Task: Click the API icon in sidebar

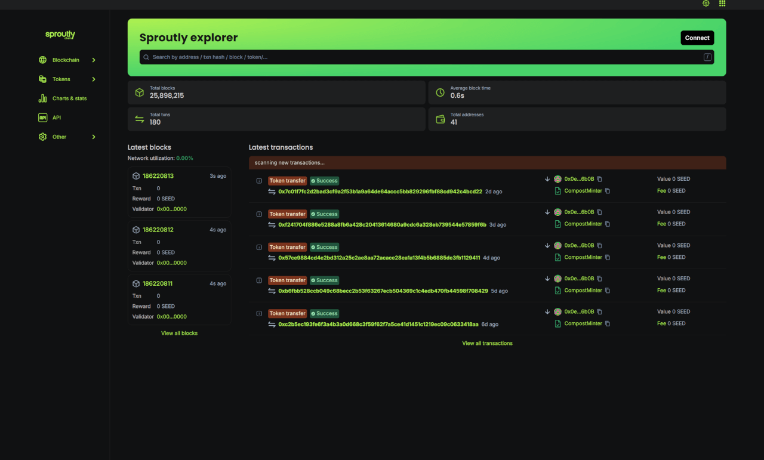Action: tap(42, 118)
